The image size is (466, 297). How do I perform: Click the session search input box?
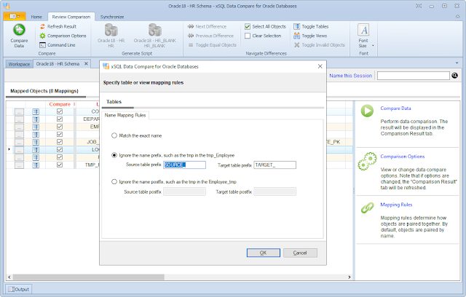[414, 76]
